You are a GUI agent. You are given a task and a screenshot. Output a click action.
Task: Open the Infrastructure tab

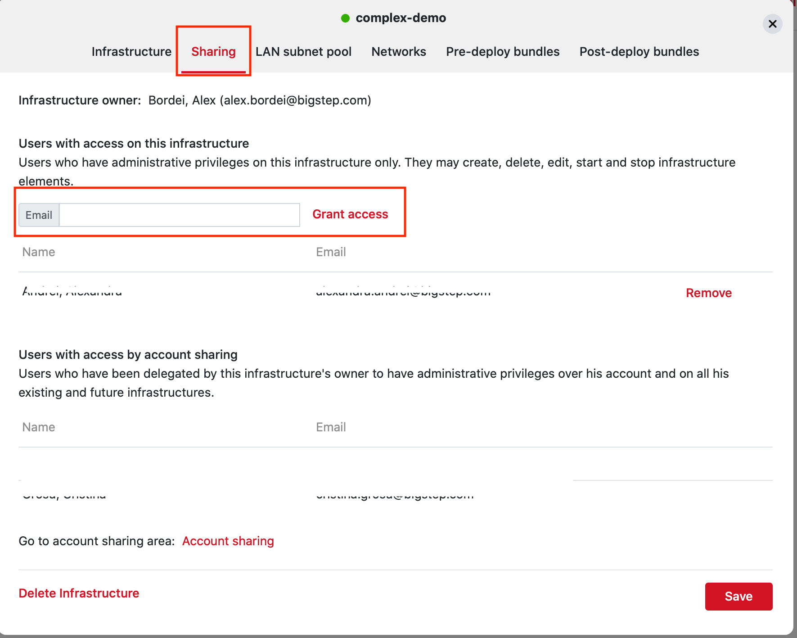click(131, 52)
